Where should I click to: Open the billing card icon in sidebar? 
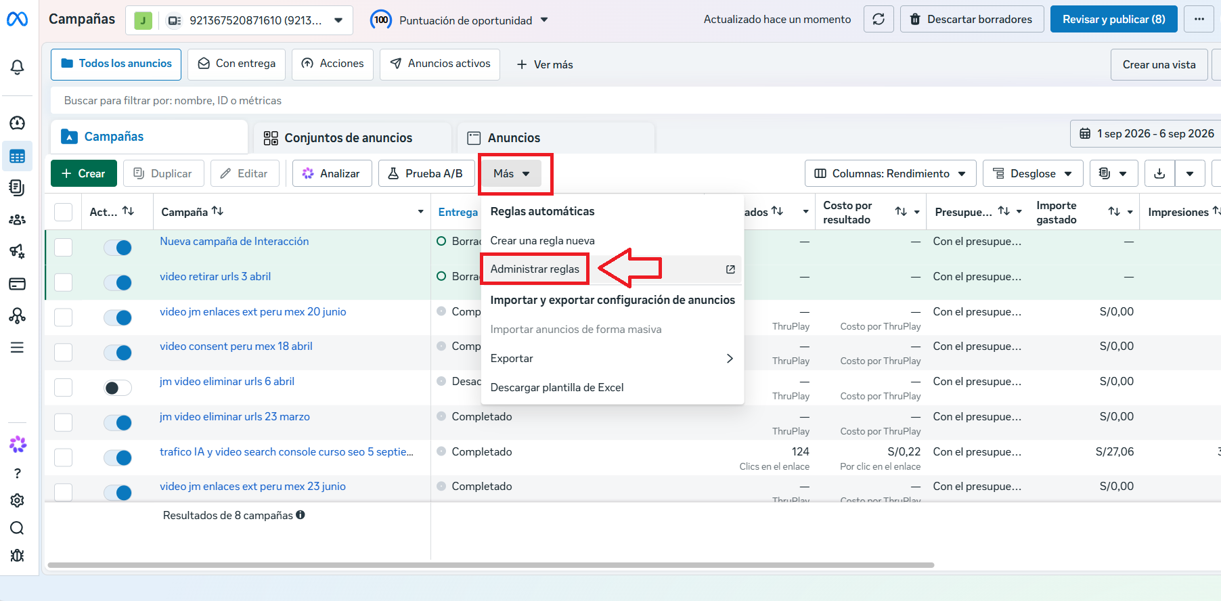tap(18, 284)
